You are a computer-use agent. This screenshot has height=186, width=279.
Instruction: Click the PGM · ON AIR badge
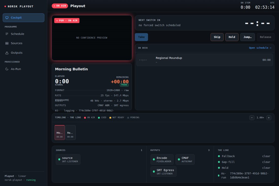(67, 21)
